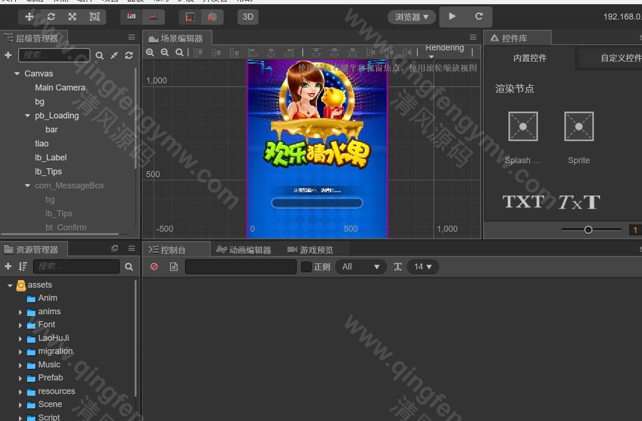Pick the Label TXT widget
Image resolution: width=642 pixels, height=421 pixels.
click(x=523, y=202)
